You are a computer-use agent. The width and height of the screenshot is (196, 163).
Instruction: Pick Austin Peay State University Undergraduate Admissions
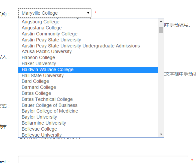pos(88,46)
